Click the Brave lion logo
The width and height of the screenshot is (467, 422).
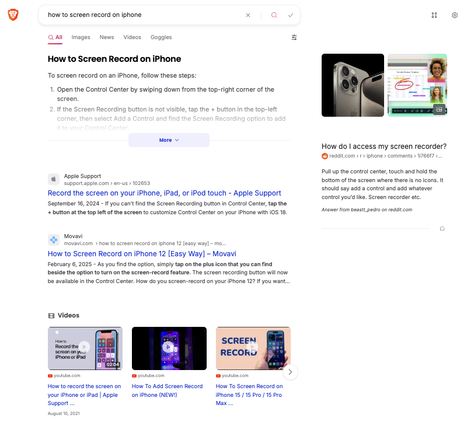click(13, 15)
